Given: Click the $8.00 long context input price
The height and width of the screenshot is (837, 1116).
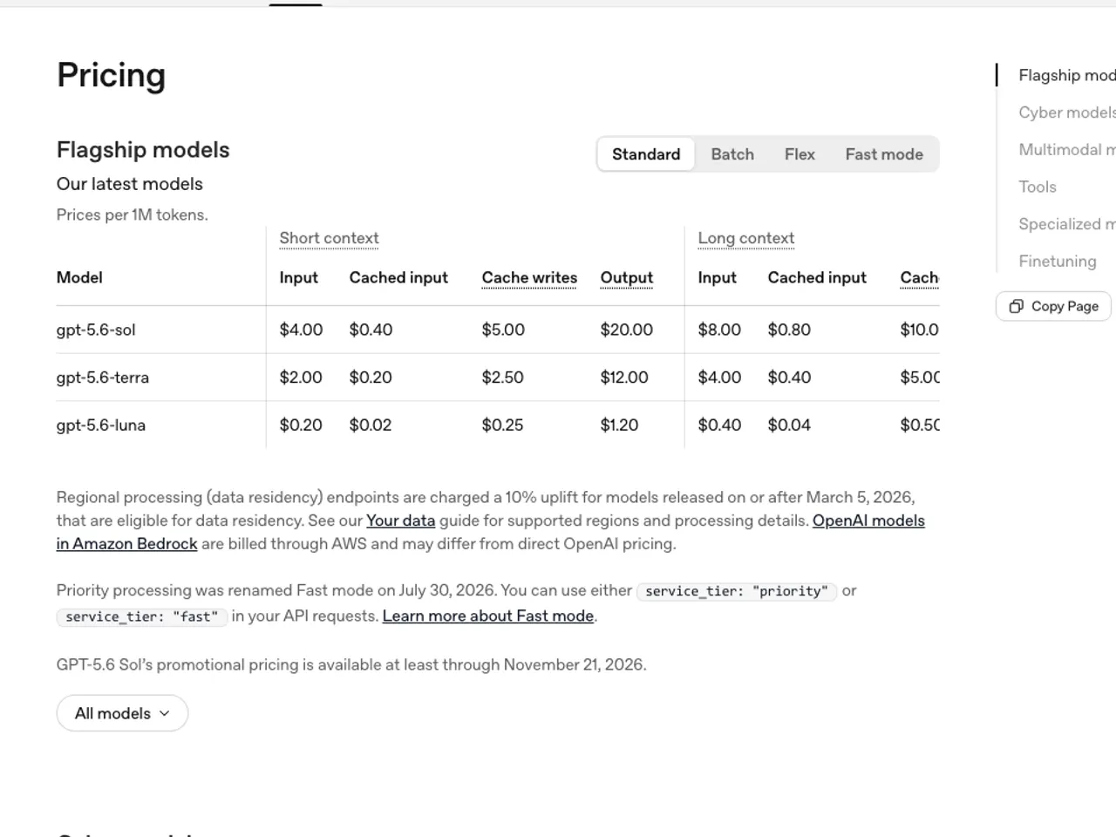Looking at the screenshot, I should 719,330.
